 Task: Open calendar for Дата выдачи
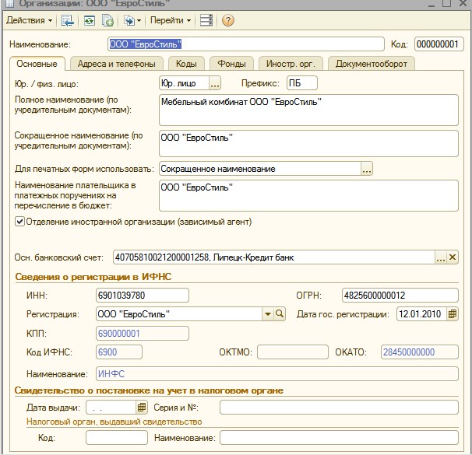[x=142, y=408]
